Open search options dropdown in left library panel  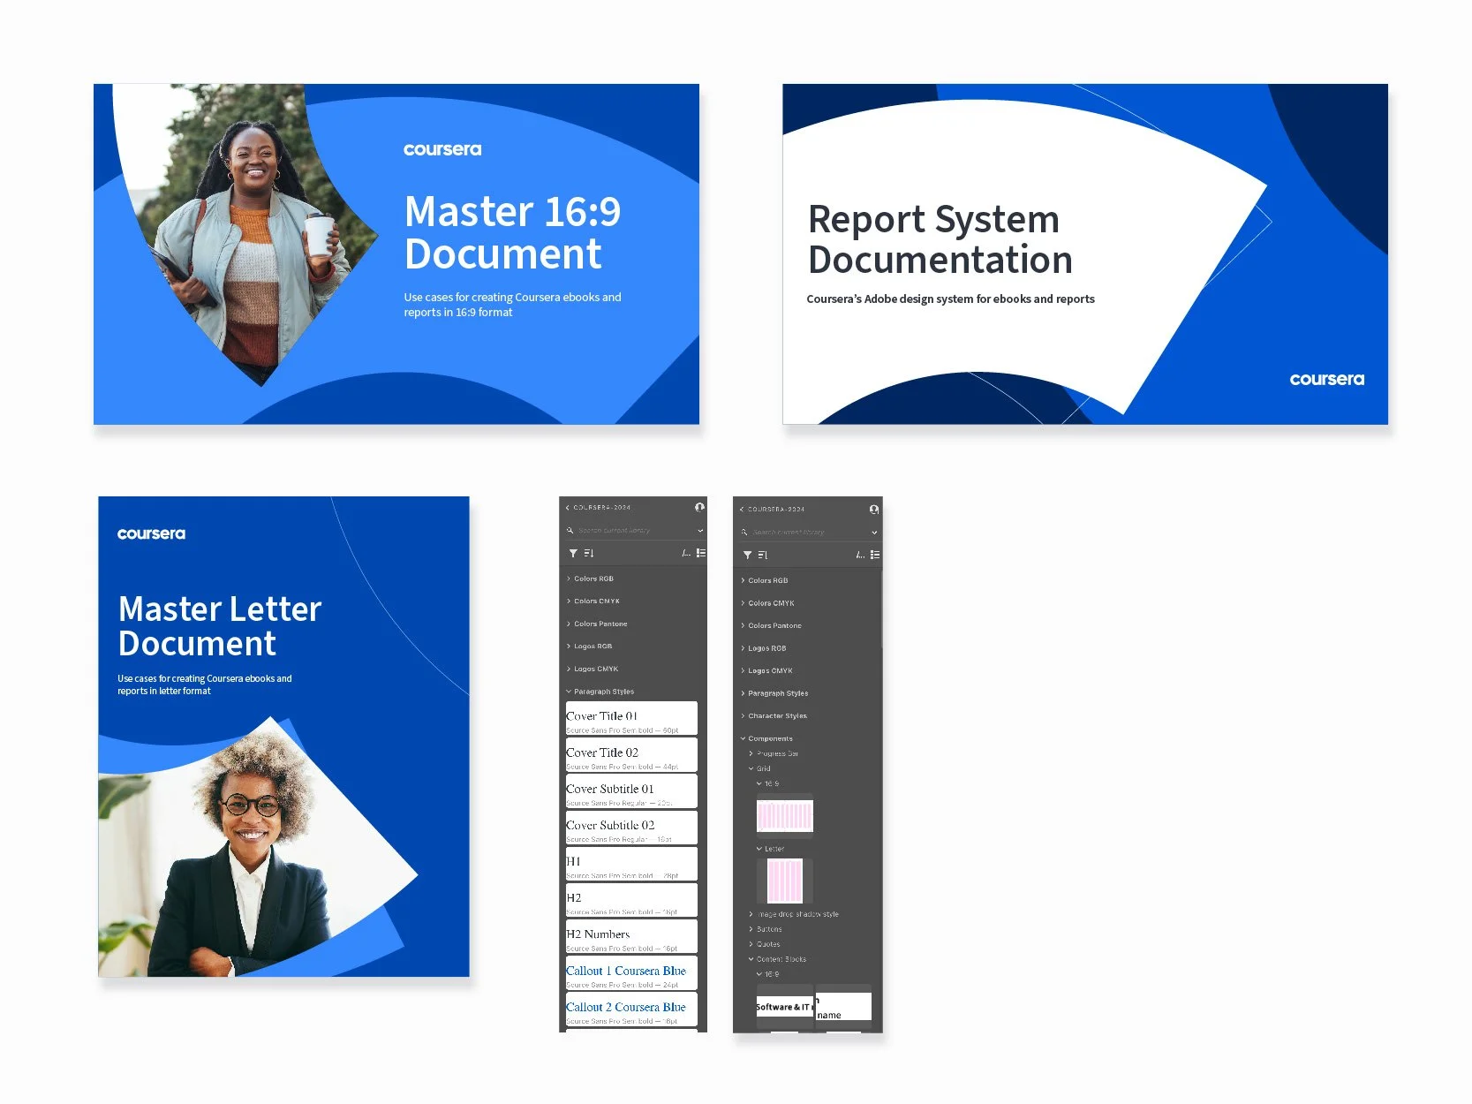[700, 531]
